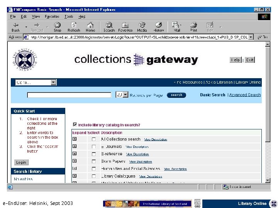Click the Go button beside address bar
This screenshot has height=208, width=278.
[x=263, y=37]
